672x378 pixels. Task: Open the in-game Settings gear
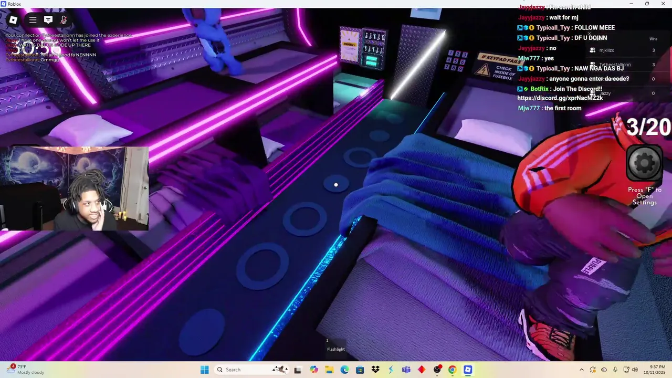(x=645, y=162)
